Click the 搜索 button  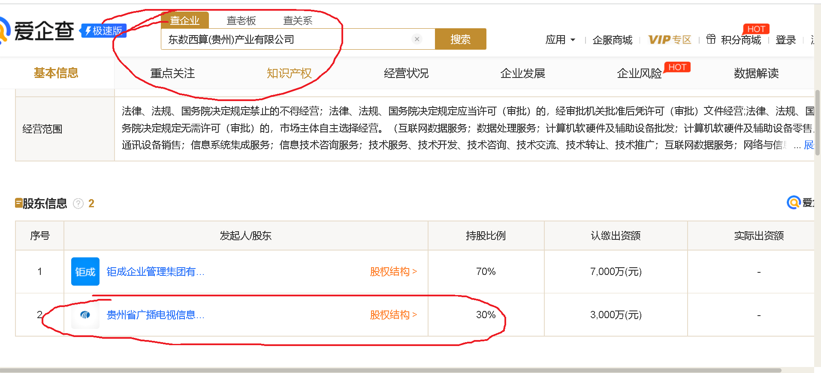click(461, 39)
